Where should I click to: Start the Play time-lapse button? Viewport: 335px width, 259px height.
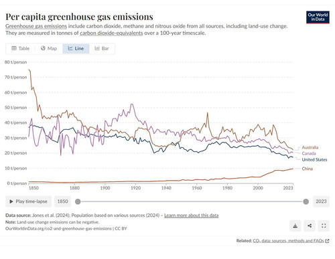(x=28, y=201)
